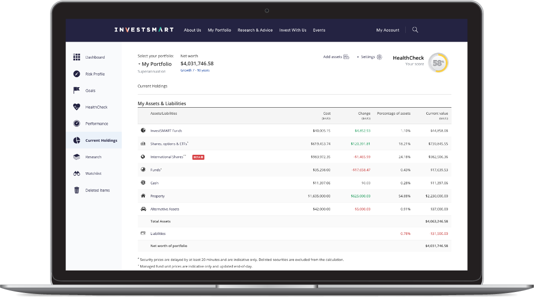Click the Liabilities card icon
The height and width of the screenshot is (297, 534).
143,233
